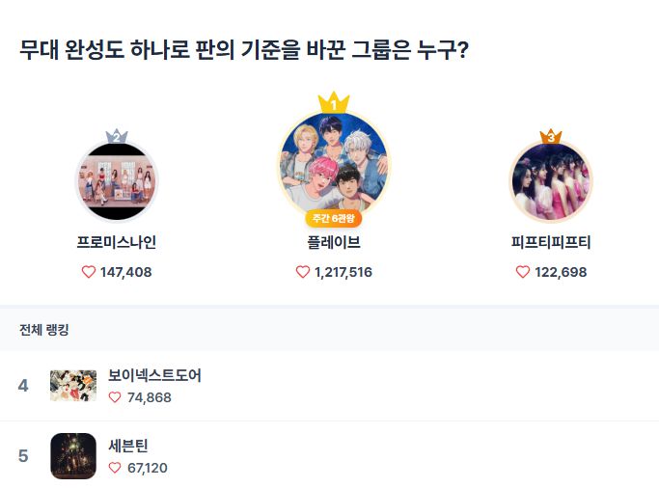Click the heart icon under 프로미스나인

(x=90, y=272)
